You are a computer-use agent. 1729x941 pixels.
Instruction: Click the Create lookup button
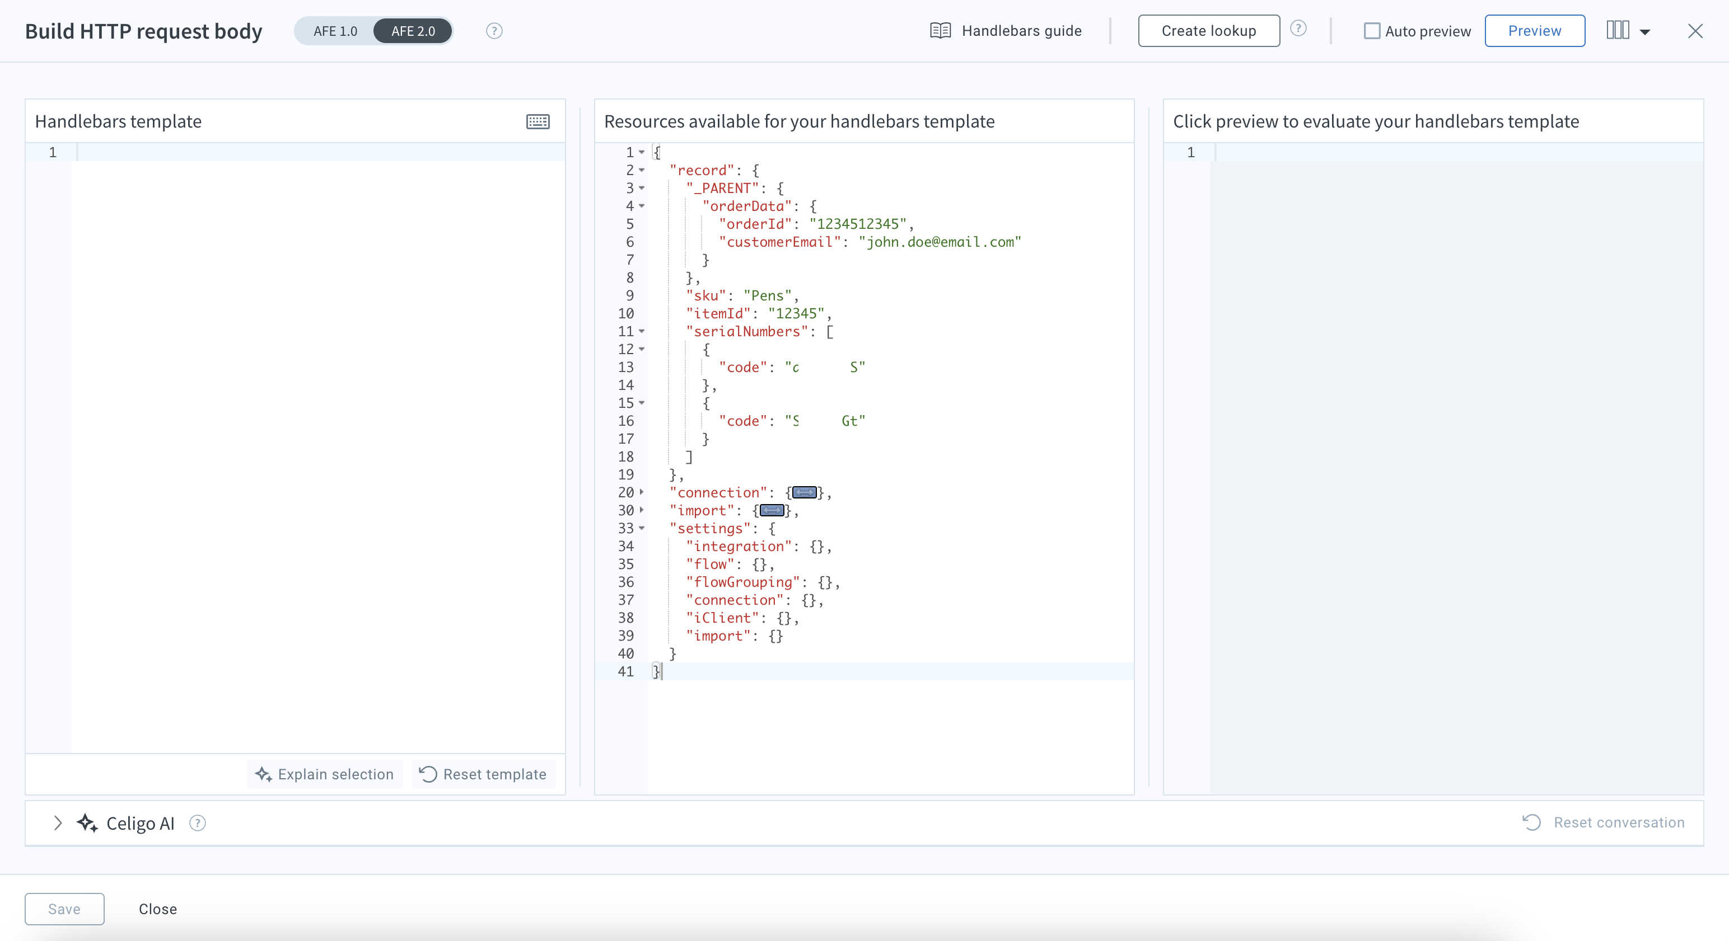(1209, 31)
